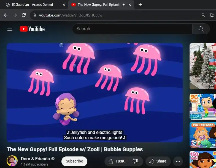The width and height of the screenshot is (216, 168).
Task: Open the three-dot more actions menu
Action: point(178,161)
